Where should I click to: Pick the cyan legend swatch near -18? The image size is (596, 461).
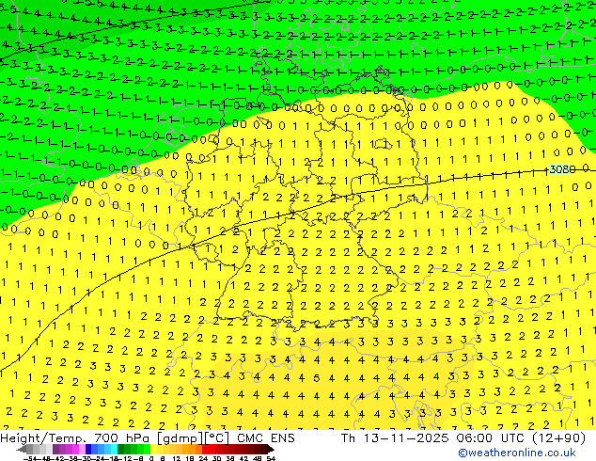tap(115, 449)
